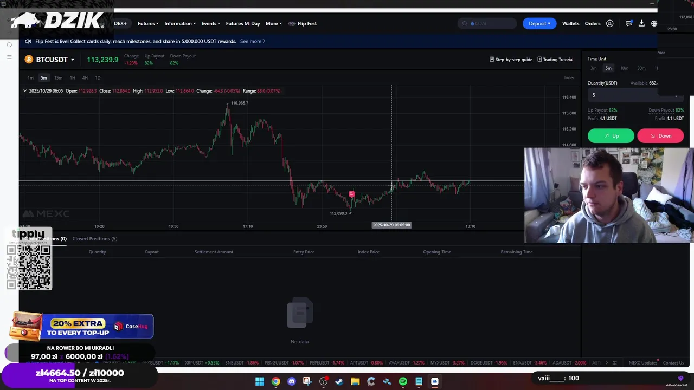Open OBS Studio from taskbar
This screenshot has width=694, height=390.
323,381
